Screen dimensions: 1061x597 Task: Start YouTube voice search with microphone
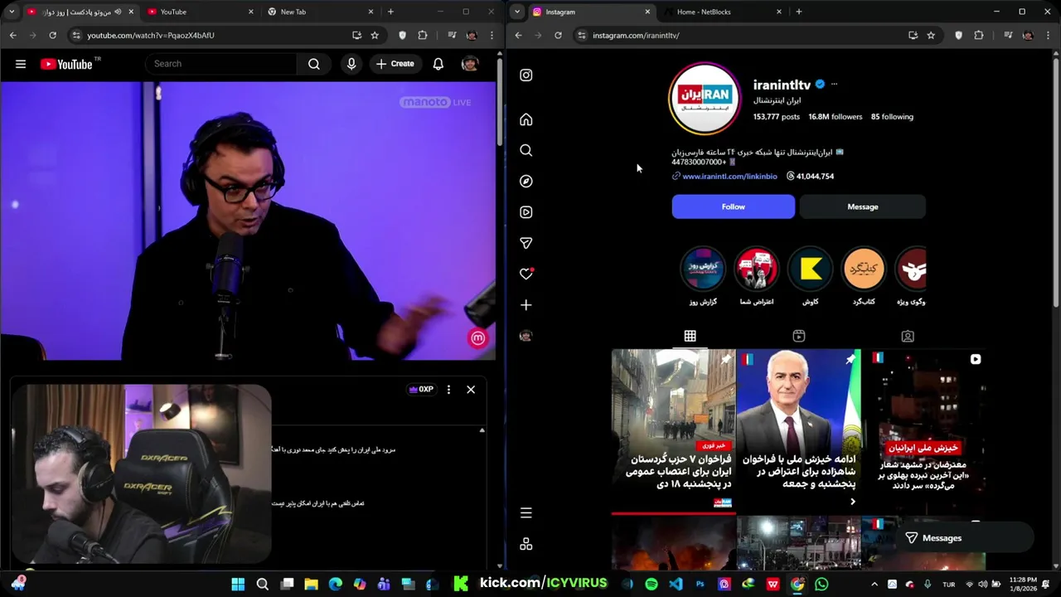click(x=351, y=64)
